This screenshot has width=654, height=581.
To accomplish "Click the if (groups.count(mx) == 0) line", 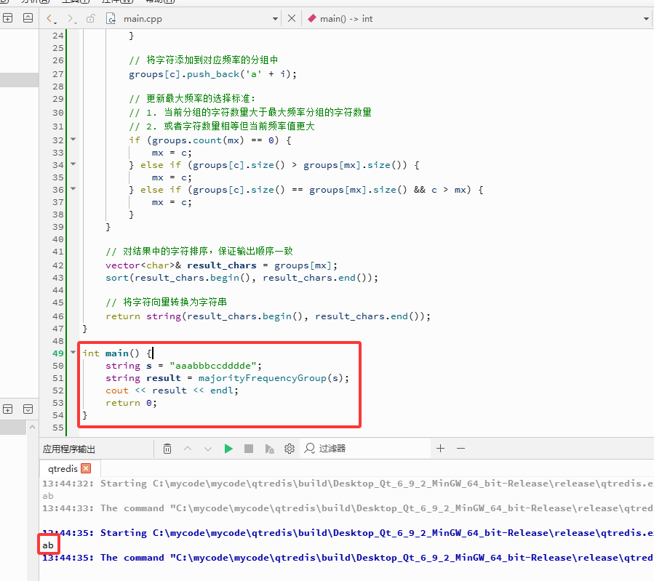I will pos(210,140).
